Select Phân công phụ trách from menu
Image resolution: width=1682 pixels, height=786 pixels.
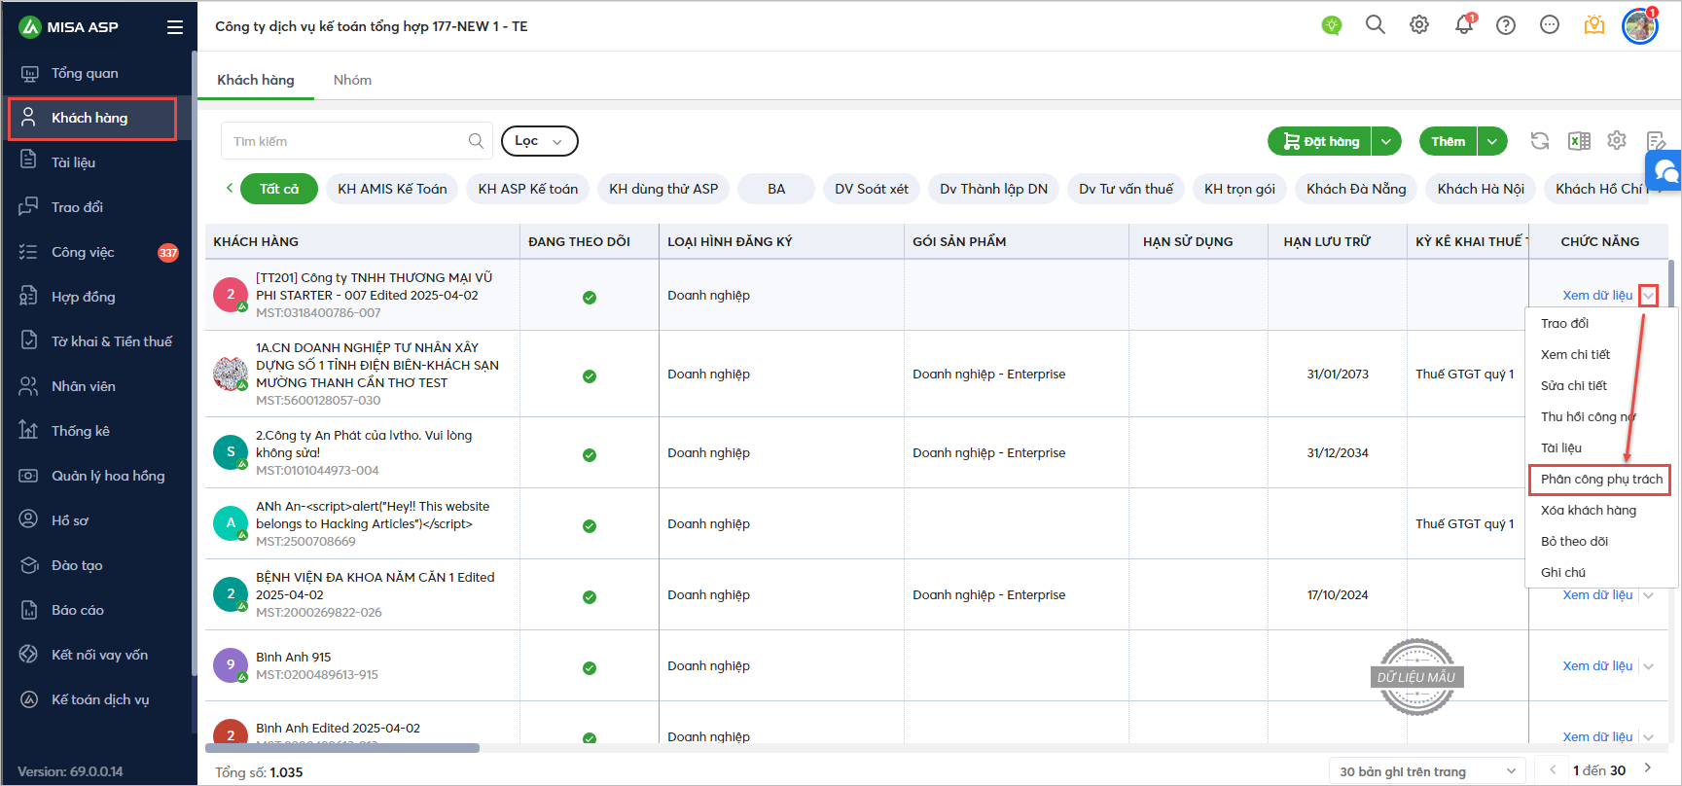pyautogui.click(x=1600, y=480)
